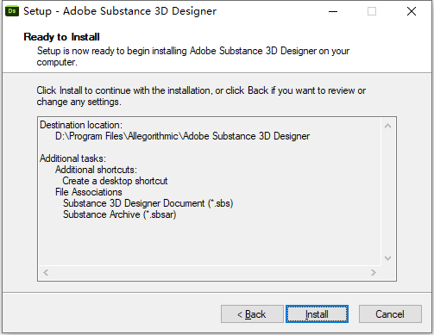Abort setup using the Cancel button
Viewport: 434px width, 335px height.
tap(390, 314)
